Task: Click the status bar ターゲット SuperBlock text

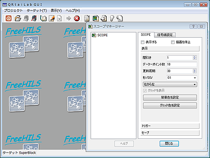Action: click(x=19, y=153)
